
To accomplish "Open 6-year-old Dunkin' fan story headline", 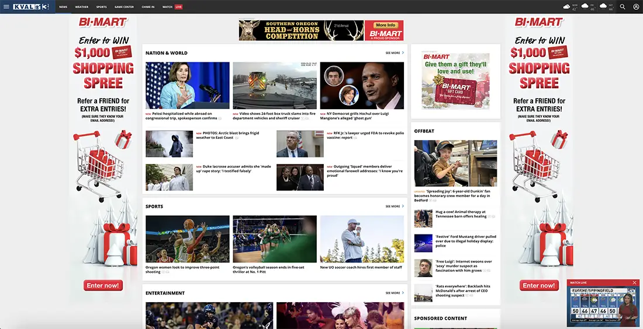I will coord(452,195).
